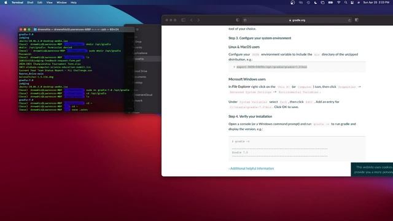Open the Edit menu
This screenshot has width=393, height=221.
coord(39,2)
